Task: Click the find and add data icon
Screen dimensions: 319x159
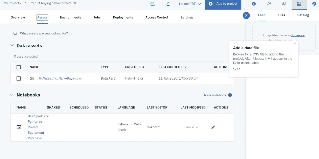Action: 299,4
